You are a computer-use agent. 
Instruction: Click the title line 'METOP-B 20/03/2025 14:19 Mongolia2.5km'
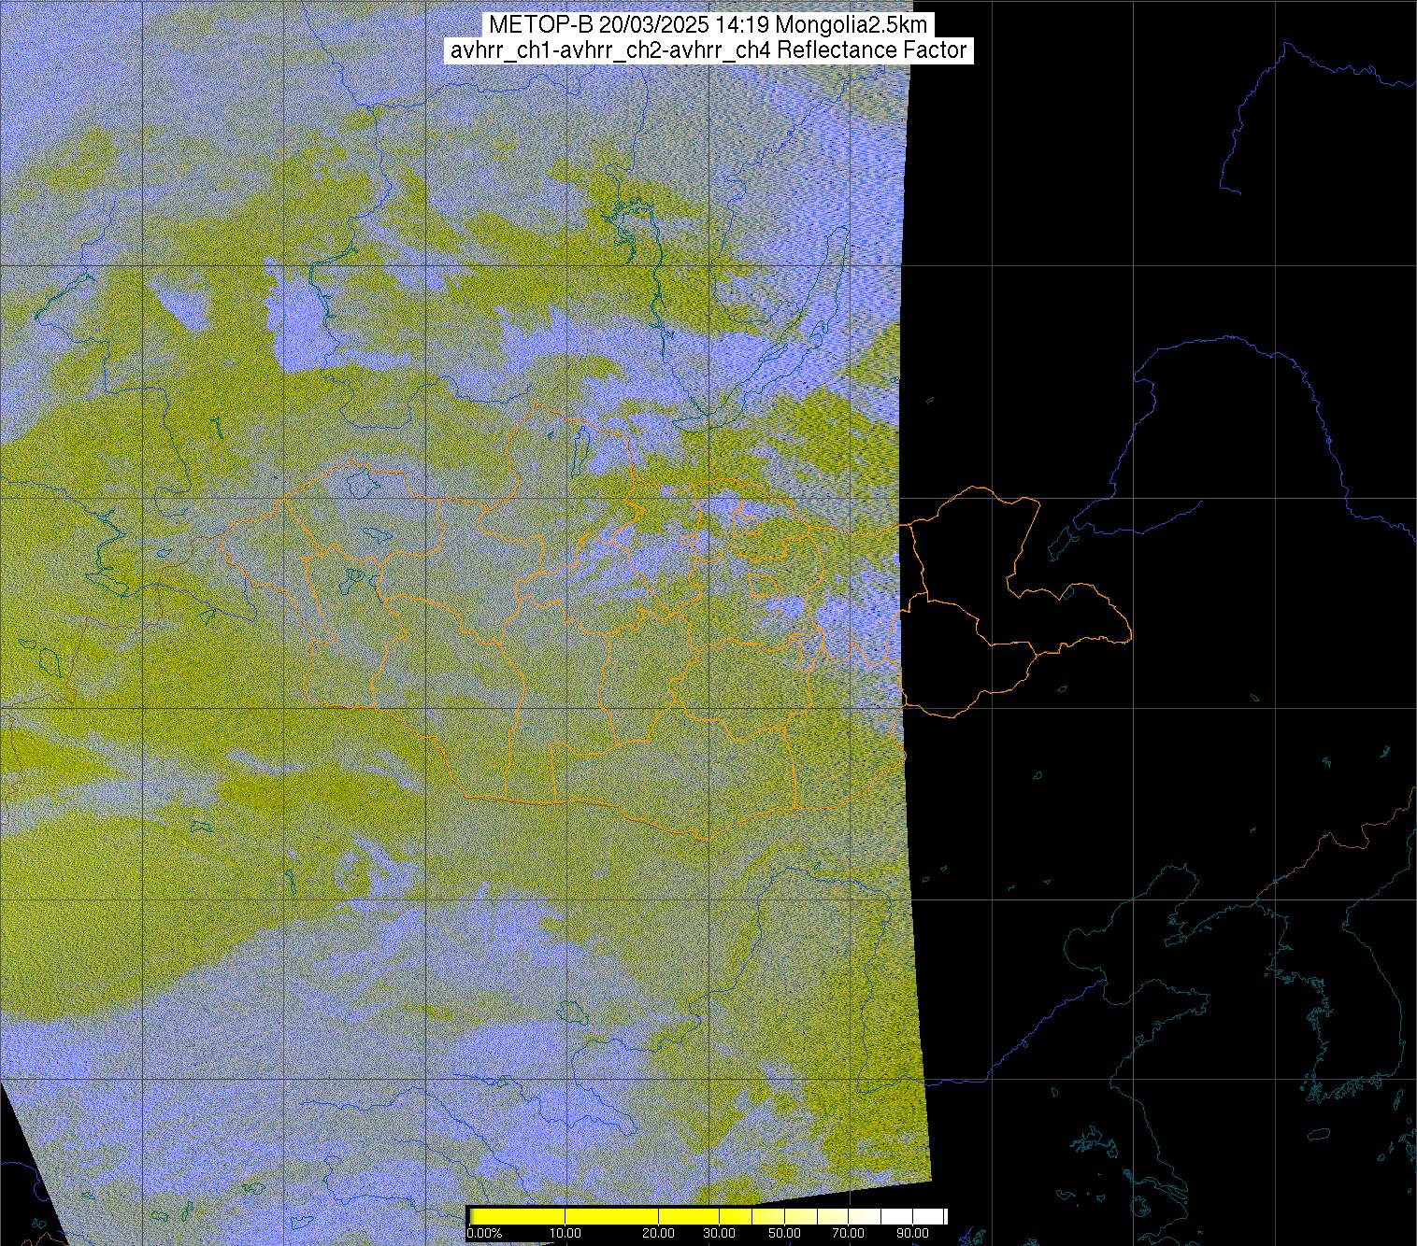[708, 24]
